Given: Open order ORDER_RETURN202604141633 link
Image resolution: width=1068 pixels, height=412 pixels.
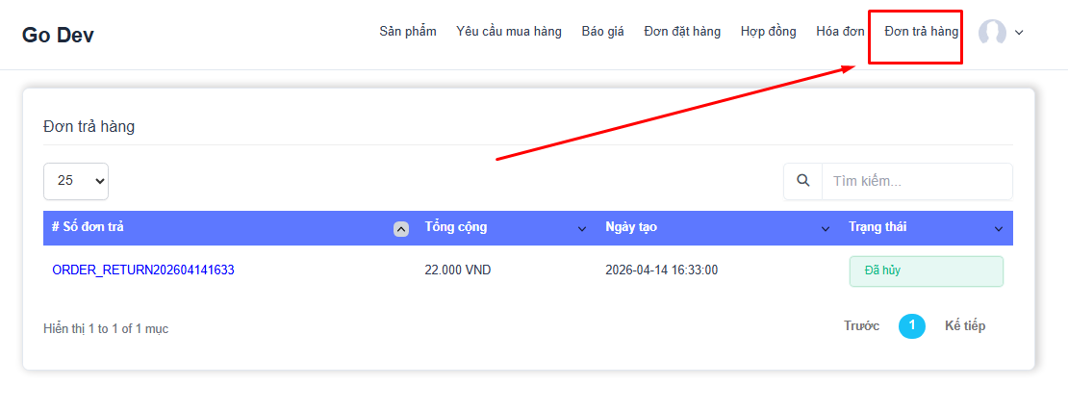Looking at the screenshot, I should [x=143, y=270].
